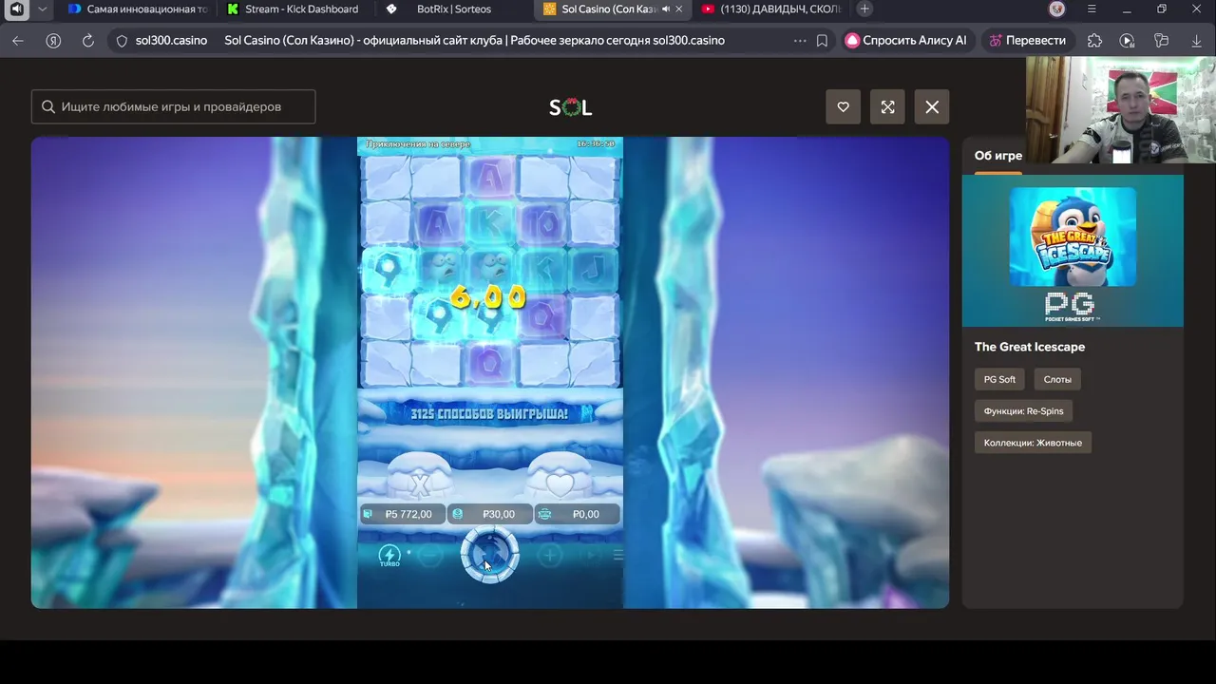Click the site protection icon in address bar
The width and height of the screenshot is (1216, 684).
coord(122,41)
